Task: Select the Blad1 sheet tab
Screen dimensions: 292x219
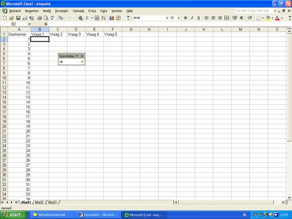Action: [26, 202]
